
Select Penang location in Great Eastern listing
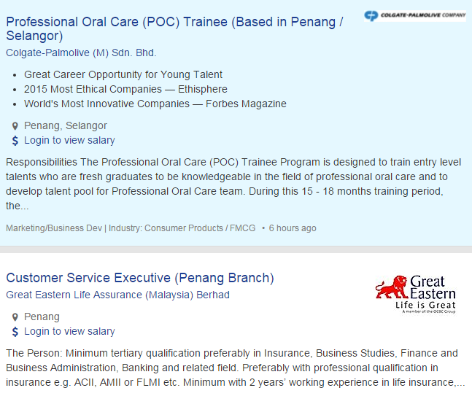click(x=42, y=317)
